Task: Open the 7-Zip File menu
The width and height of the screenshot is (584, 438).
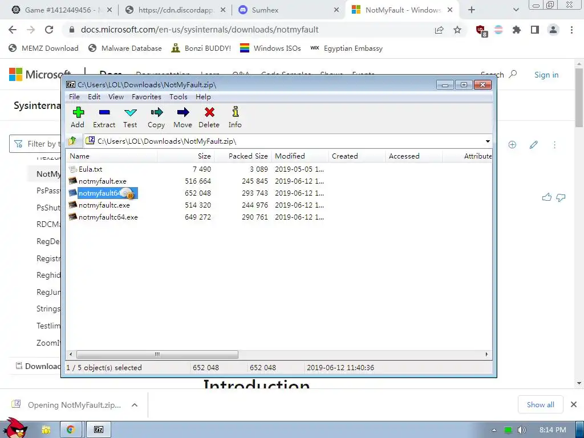Action: 74,97
